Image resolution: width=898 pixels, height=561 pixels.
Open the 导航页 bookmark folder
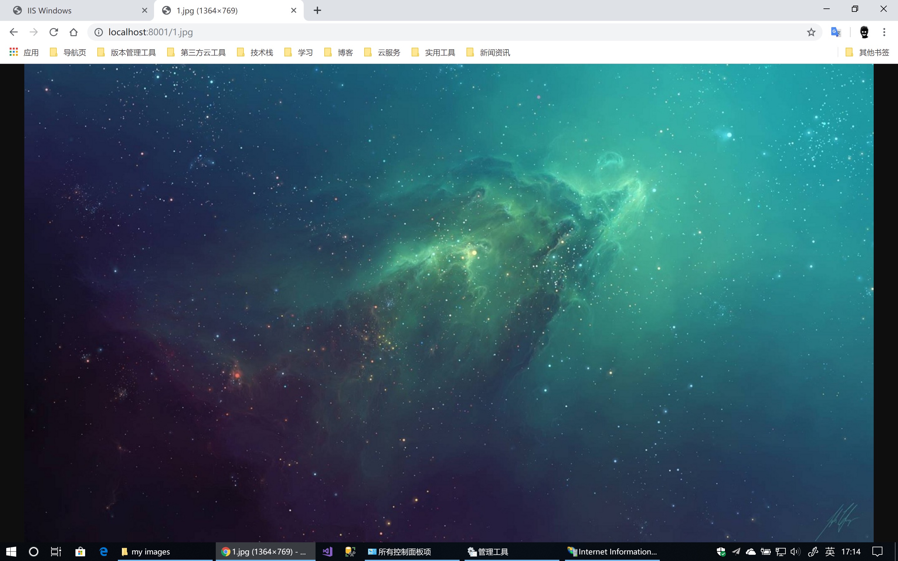pyautogui.click(x=68, y=52)
